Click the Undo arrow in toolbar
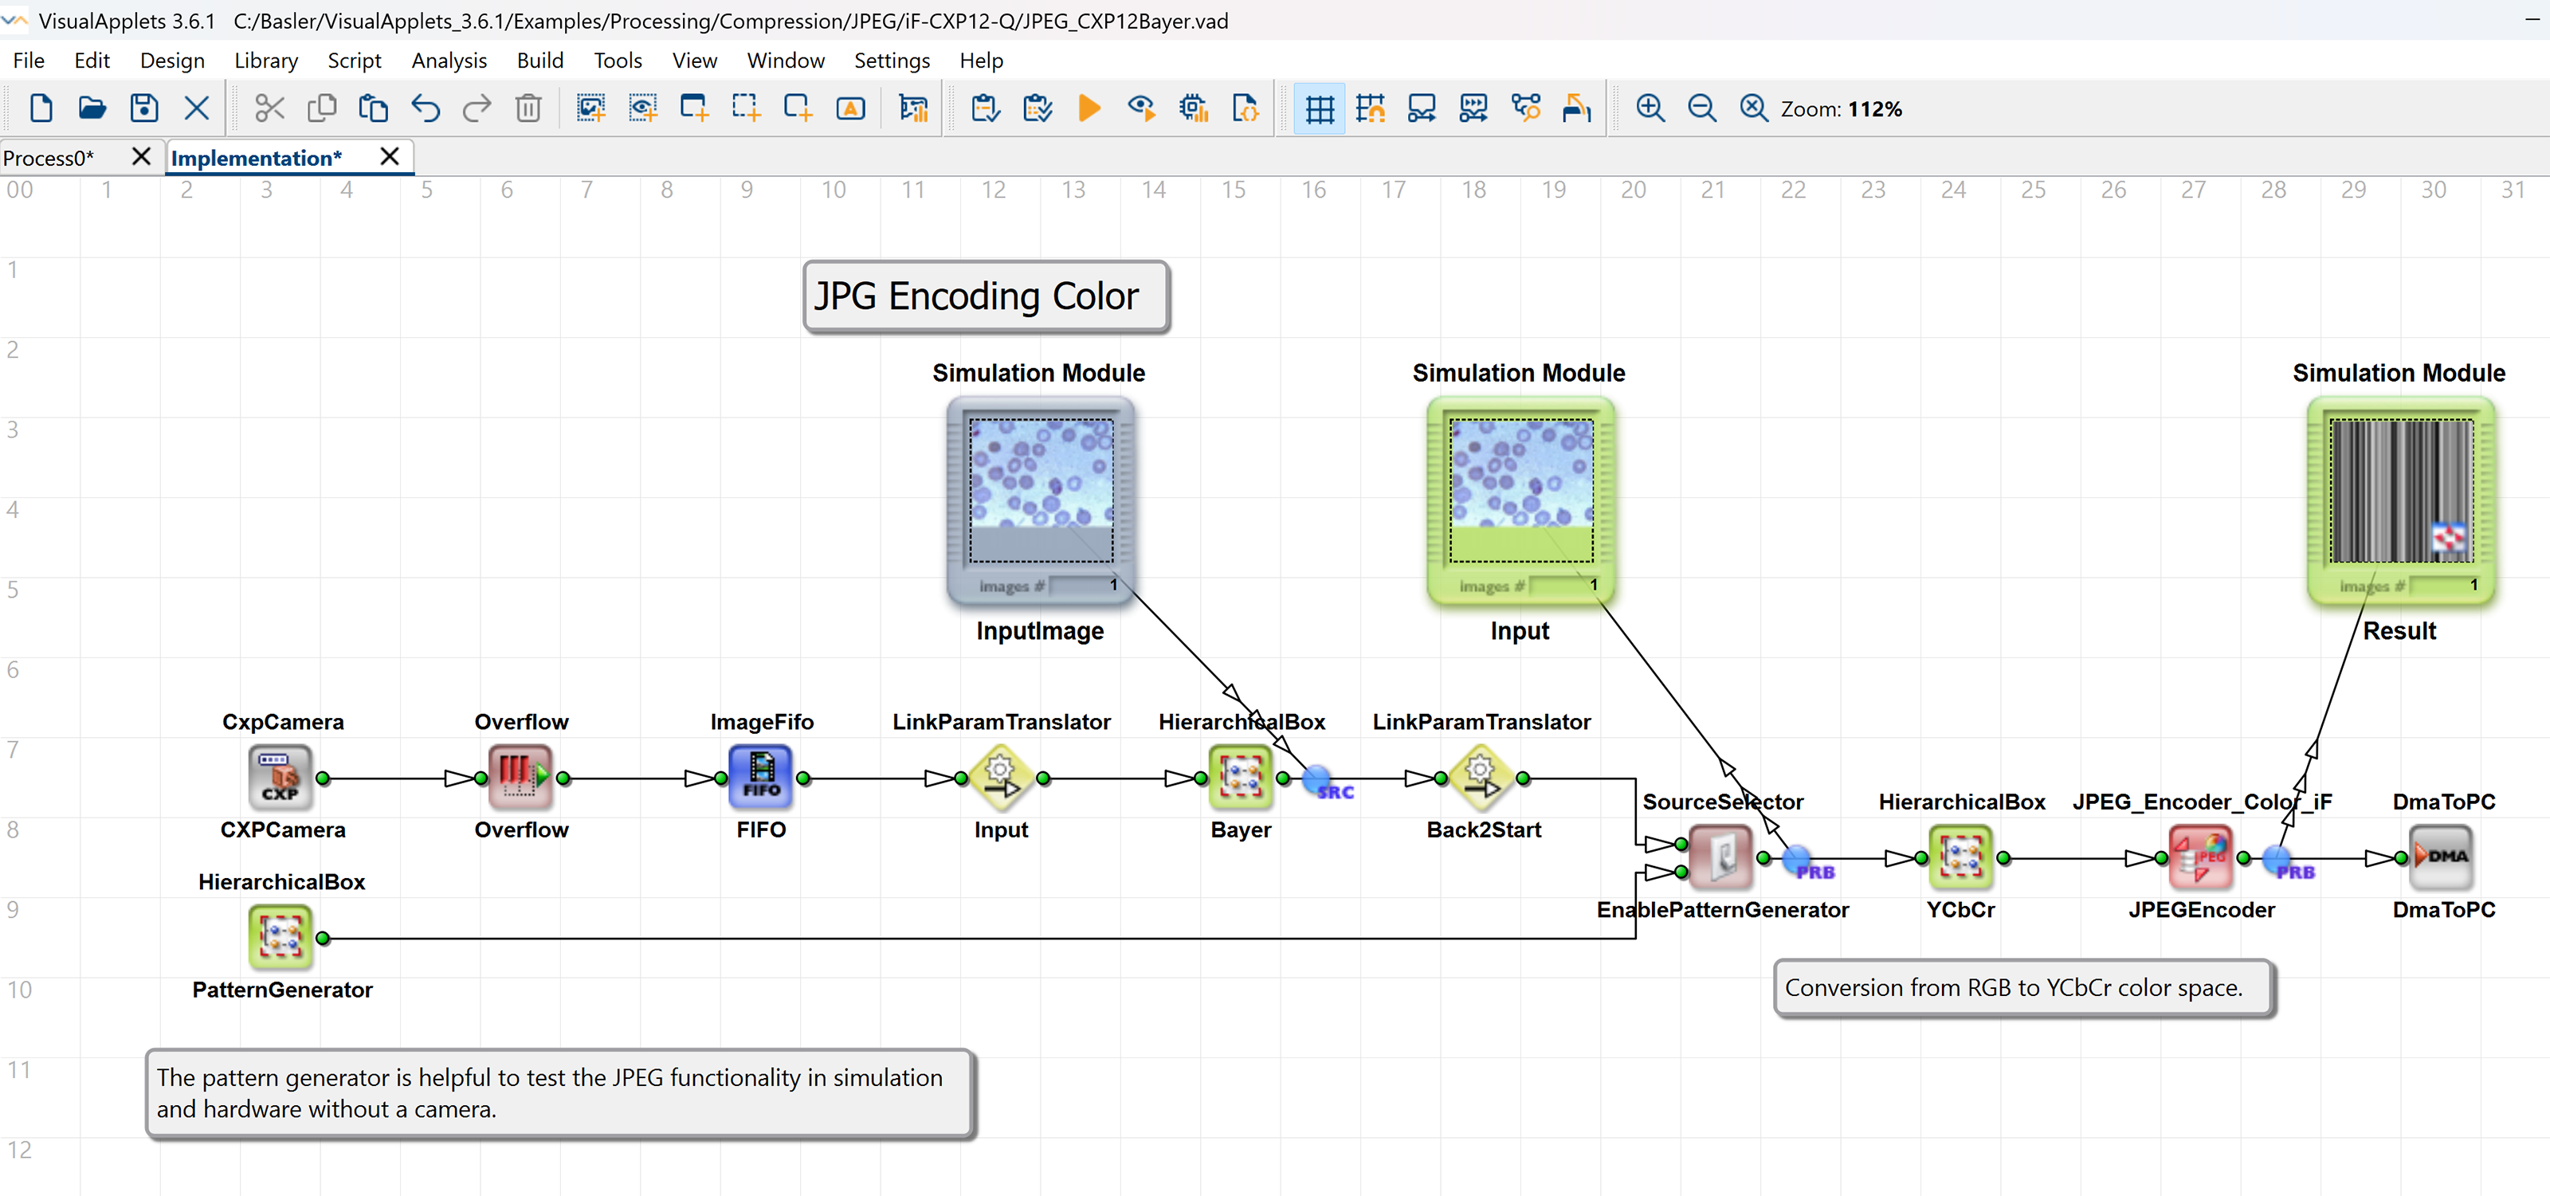Image resolution: width=2550 pixels, height=1196 pixels. pyautogui.click(x=426, y=108)
